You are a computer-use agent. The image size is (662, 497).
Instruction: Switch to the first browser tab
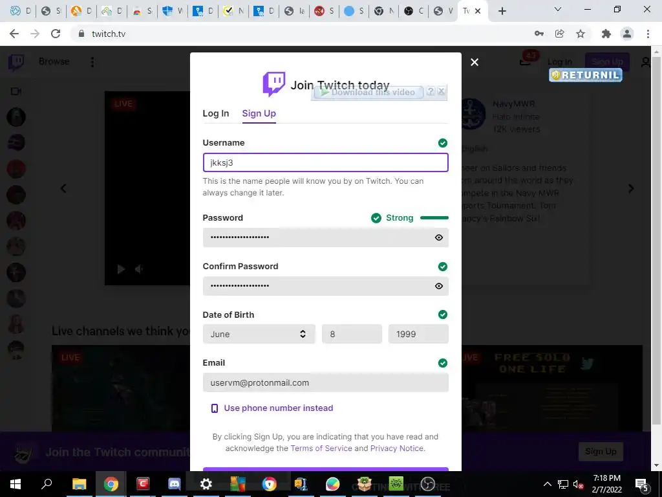pyautogui.click(x=20, y=11)
